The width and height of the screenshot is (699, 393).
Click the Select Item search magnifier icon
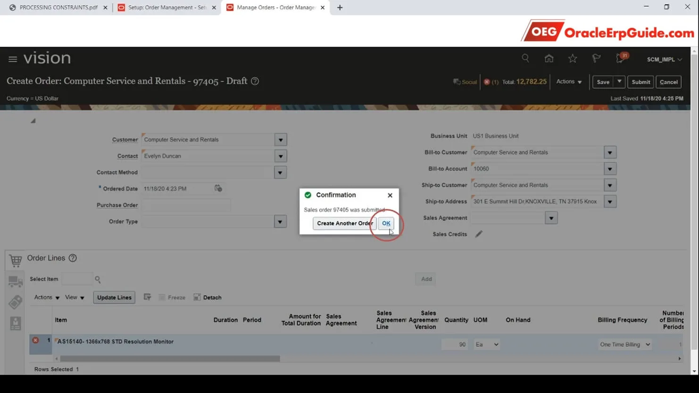[98, 279]
